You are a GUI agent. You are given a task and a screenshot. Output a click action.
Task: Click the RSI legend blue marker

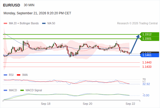[5, 75]
